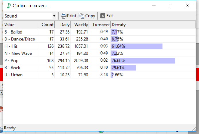This screenshot has width=199, height=134.
Task: Click the green music note window icon
Action: pyautogui.click(x=9, y=5)
